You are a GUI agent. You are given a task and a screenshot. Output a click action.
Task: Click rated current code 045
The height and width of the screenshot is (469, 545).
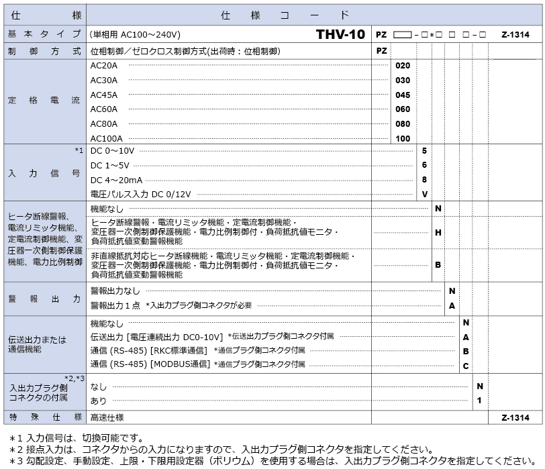pos(402,95)
